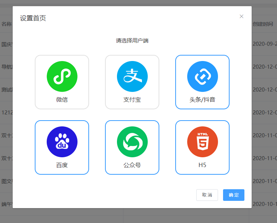Select the Alipay blue icon

[x=132, y=76]
